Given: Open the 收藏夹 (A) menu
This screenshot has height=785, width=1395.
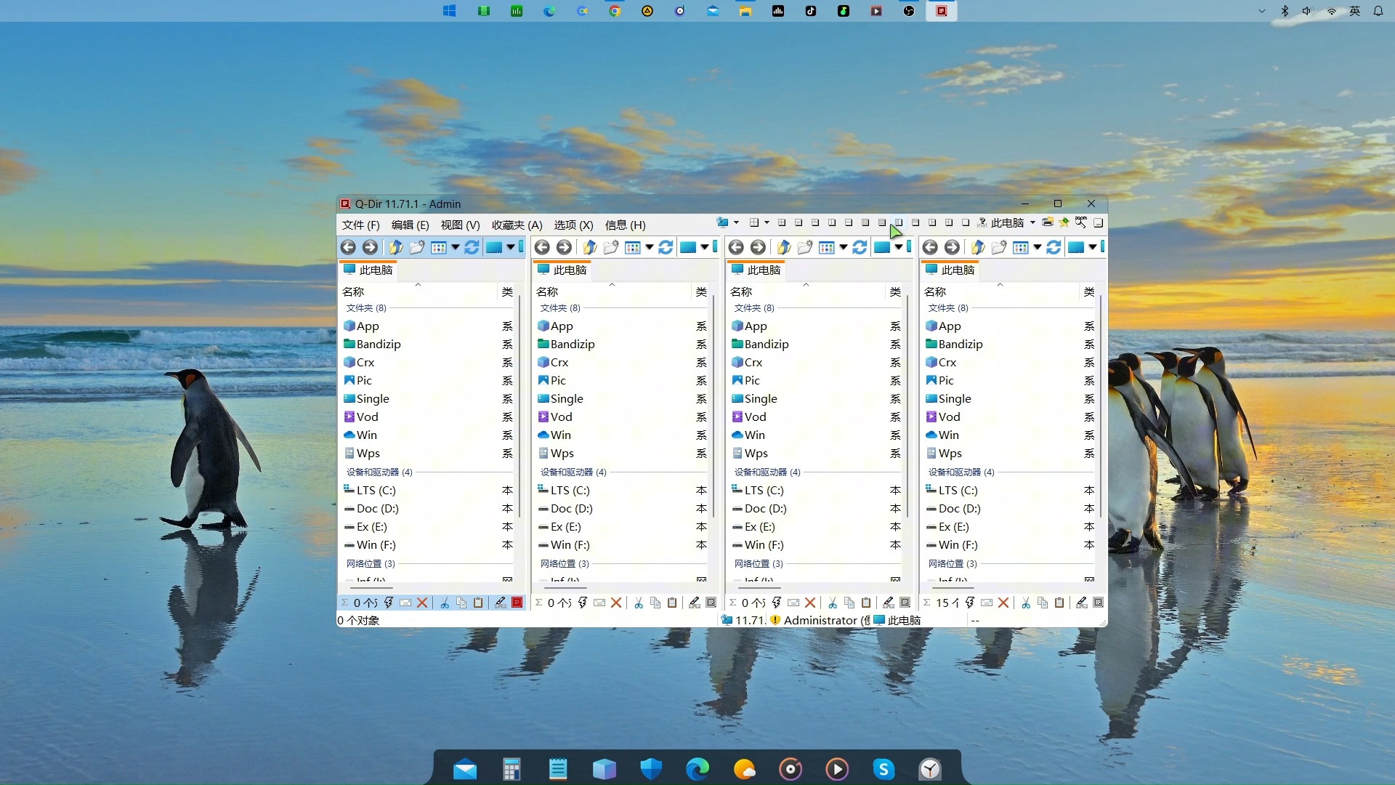Looking at the screenshot, I should coord(517,225).
